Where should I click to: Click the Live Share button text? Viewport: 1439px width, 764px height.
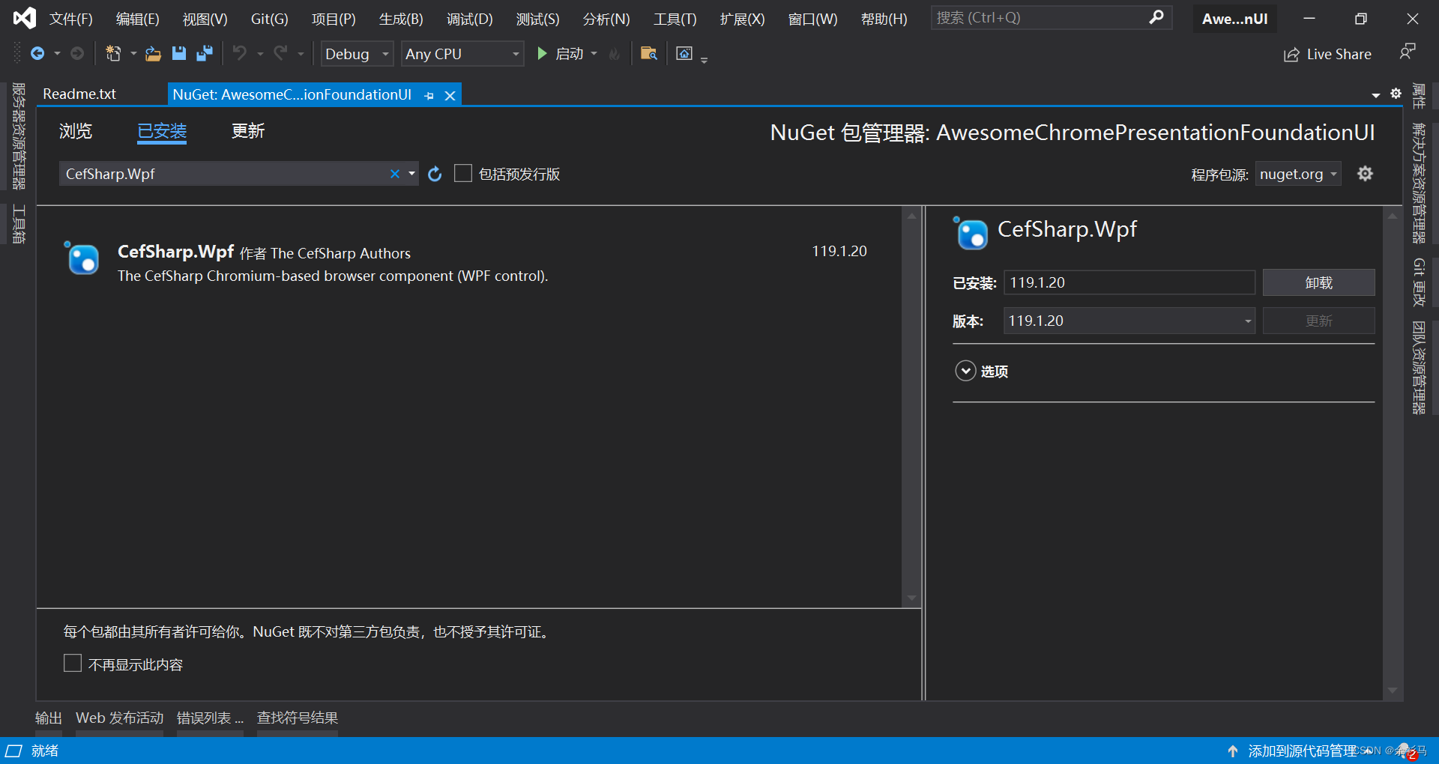point(1339,54)
